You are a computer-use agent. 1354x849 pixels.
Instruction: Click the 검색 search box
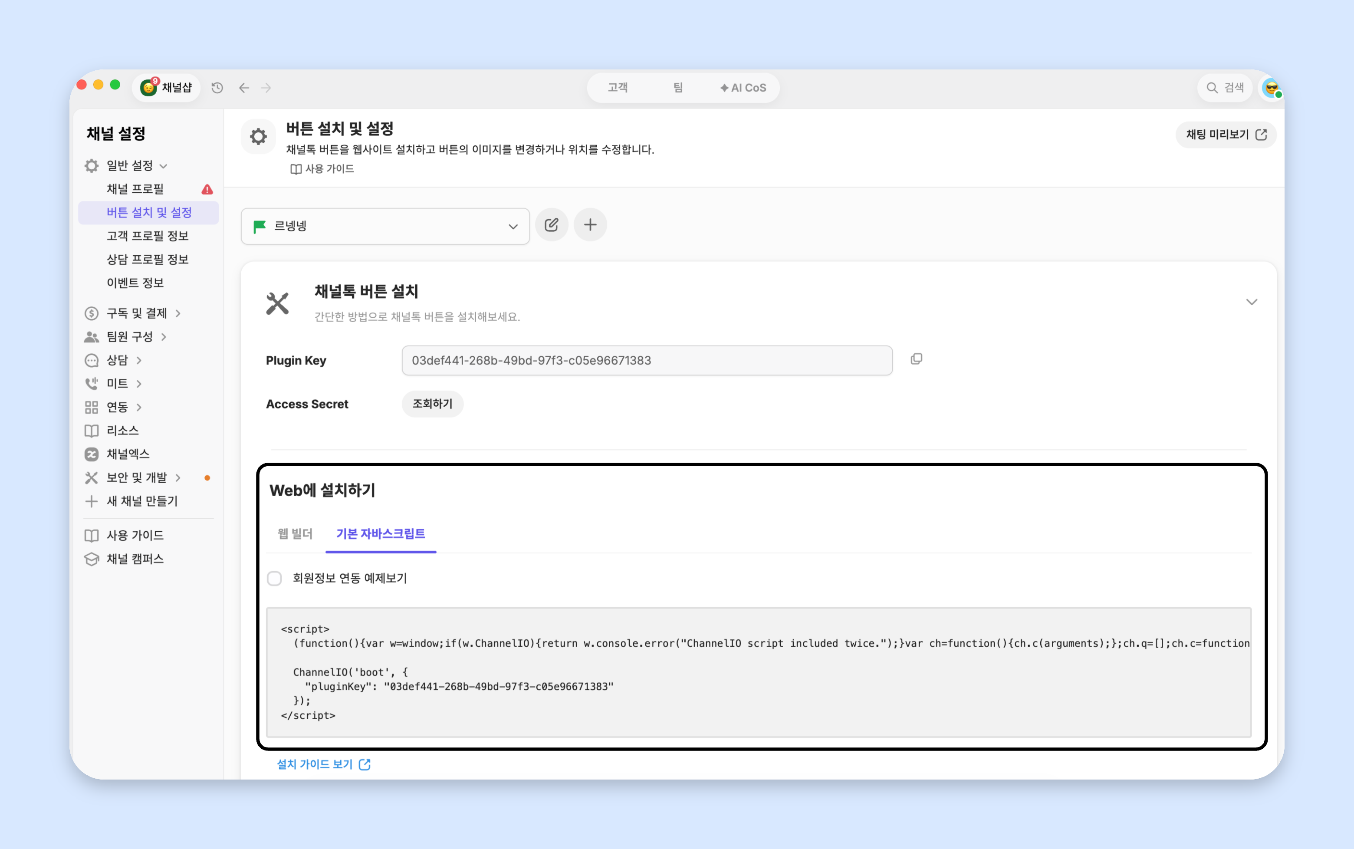(x=1224, y=88)
